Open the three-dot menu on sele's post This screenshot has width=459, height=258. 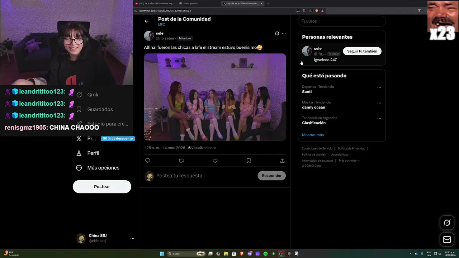[x=284, y=33]
